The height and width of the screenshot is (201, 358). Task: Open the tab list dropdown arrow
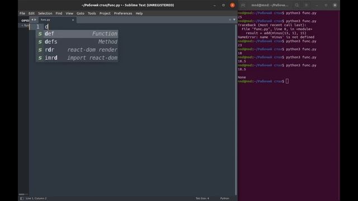(234, 20)
